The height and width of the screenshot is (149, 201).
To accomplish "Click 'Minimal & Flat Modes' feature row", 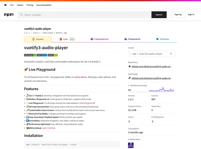I will tap(56, 113).
